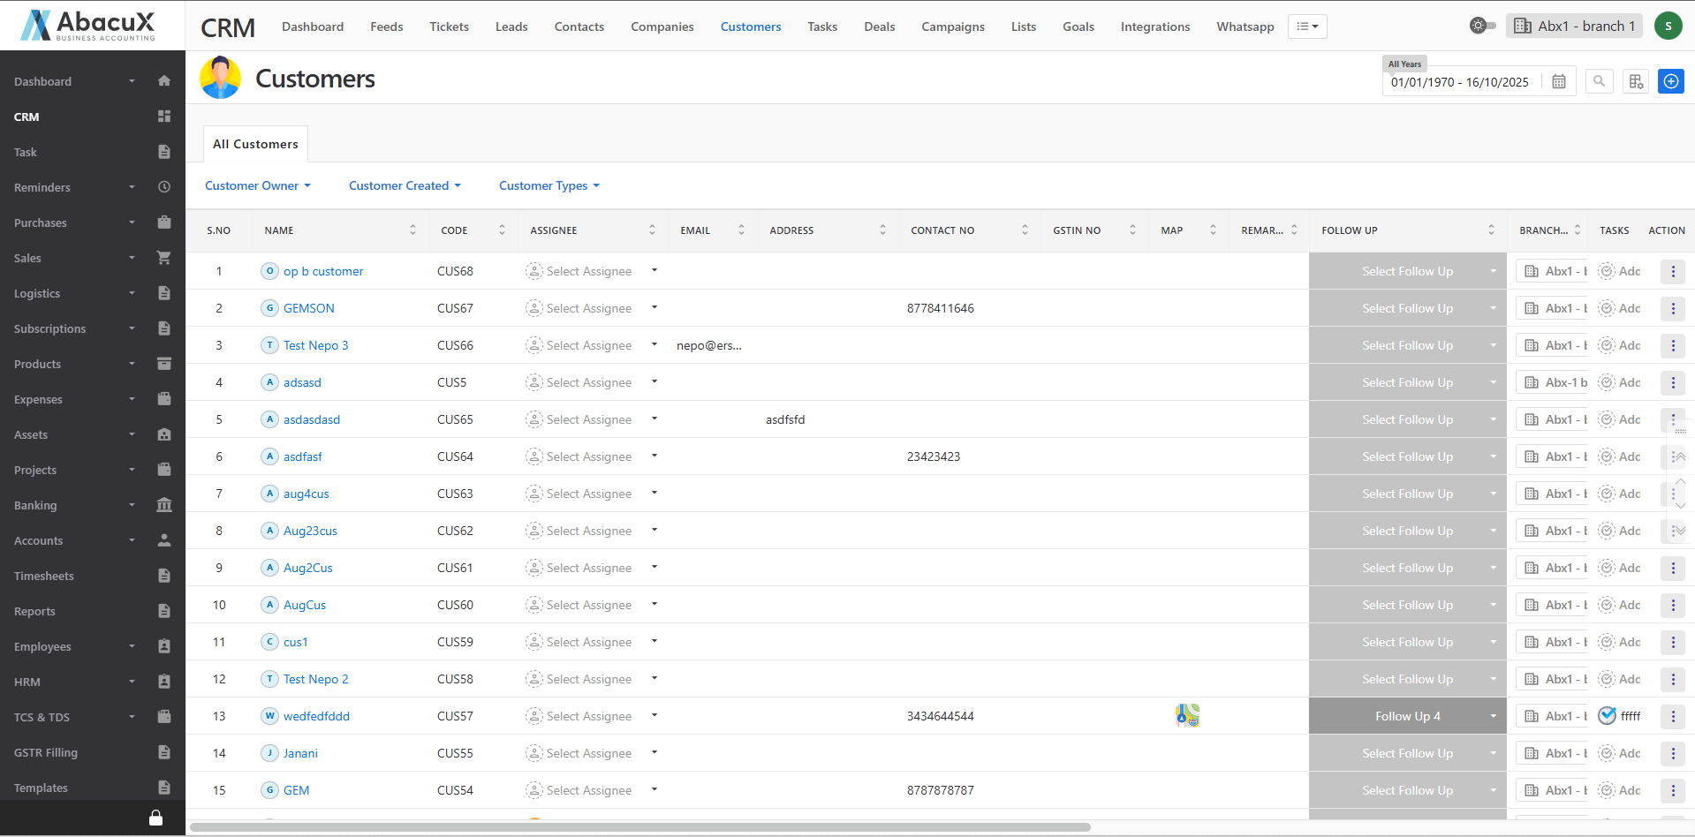Click the green S user avatar

1668,26
